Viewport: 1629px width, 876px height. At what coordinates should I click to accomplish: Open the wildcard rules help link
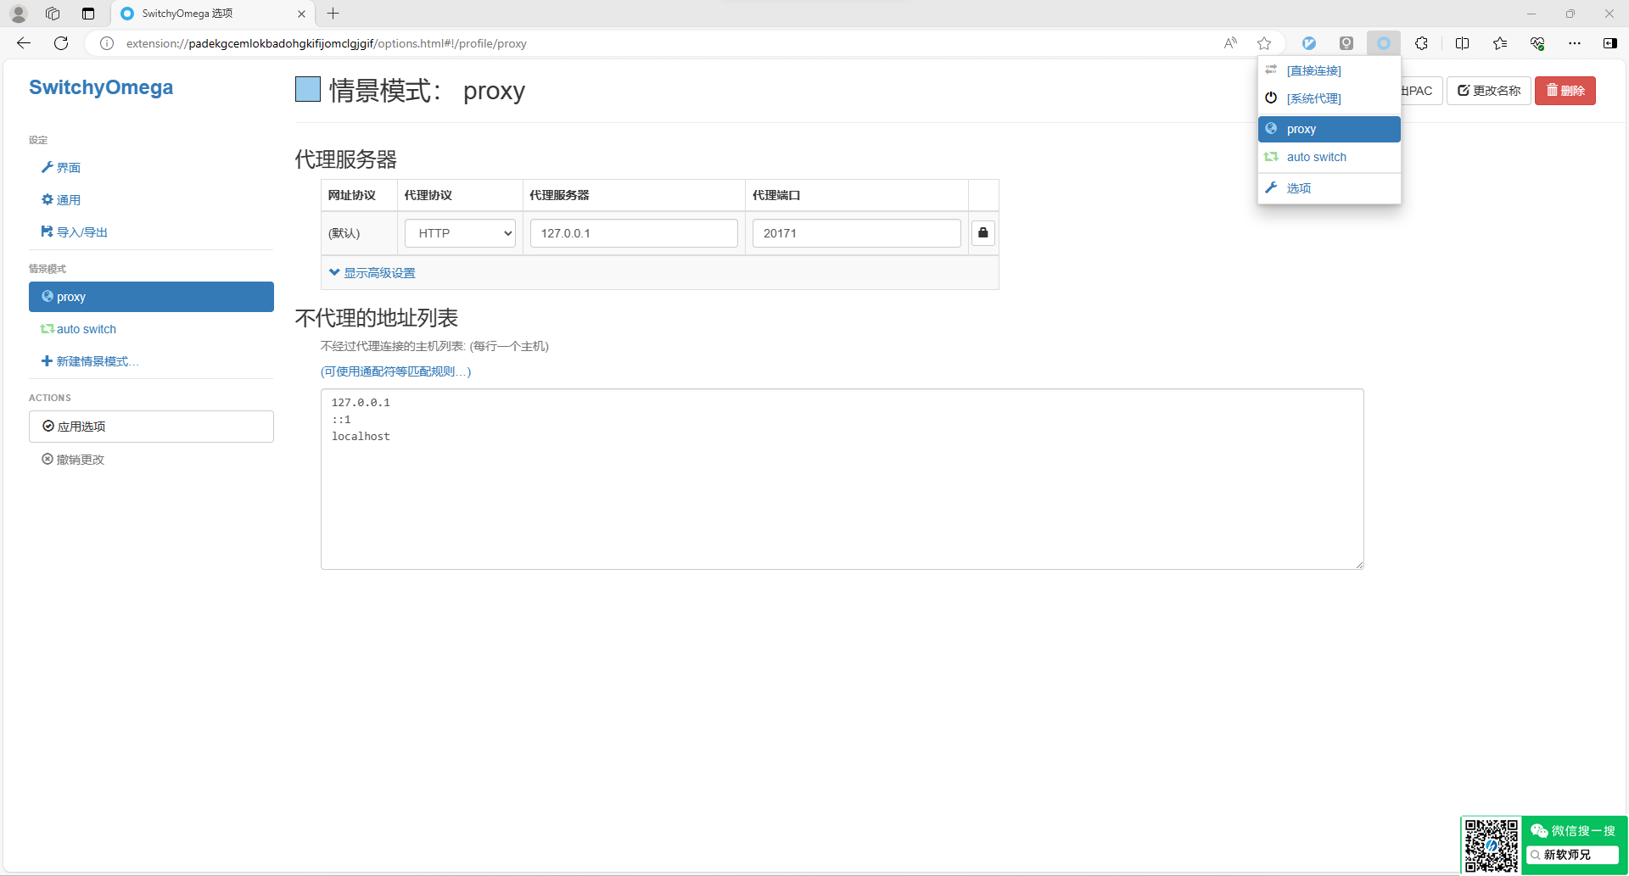click(395, 371)
